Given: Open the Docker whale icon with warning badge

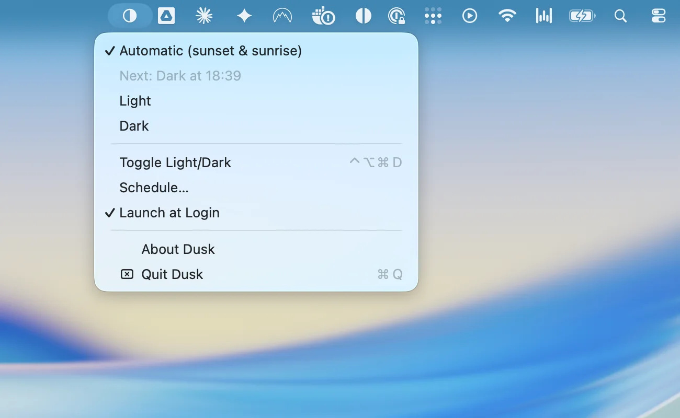Looking at the screenshot, I should point(323,16).
